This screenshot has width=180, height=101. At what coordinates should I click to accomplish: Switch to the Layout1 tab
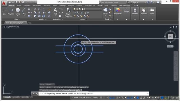pos(15,97)
